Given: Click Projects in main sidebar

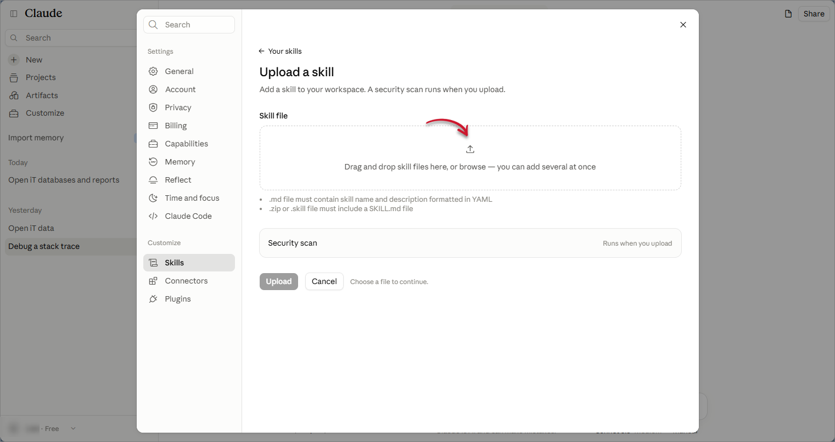Looking at the screenshot, I should coord(41,77).
